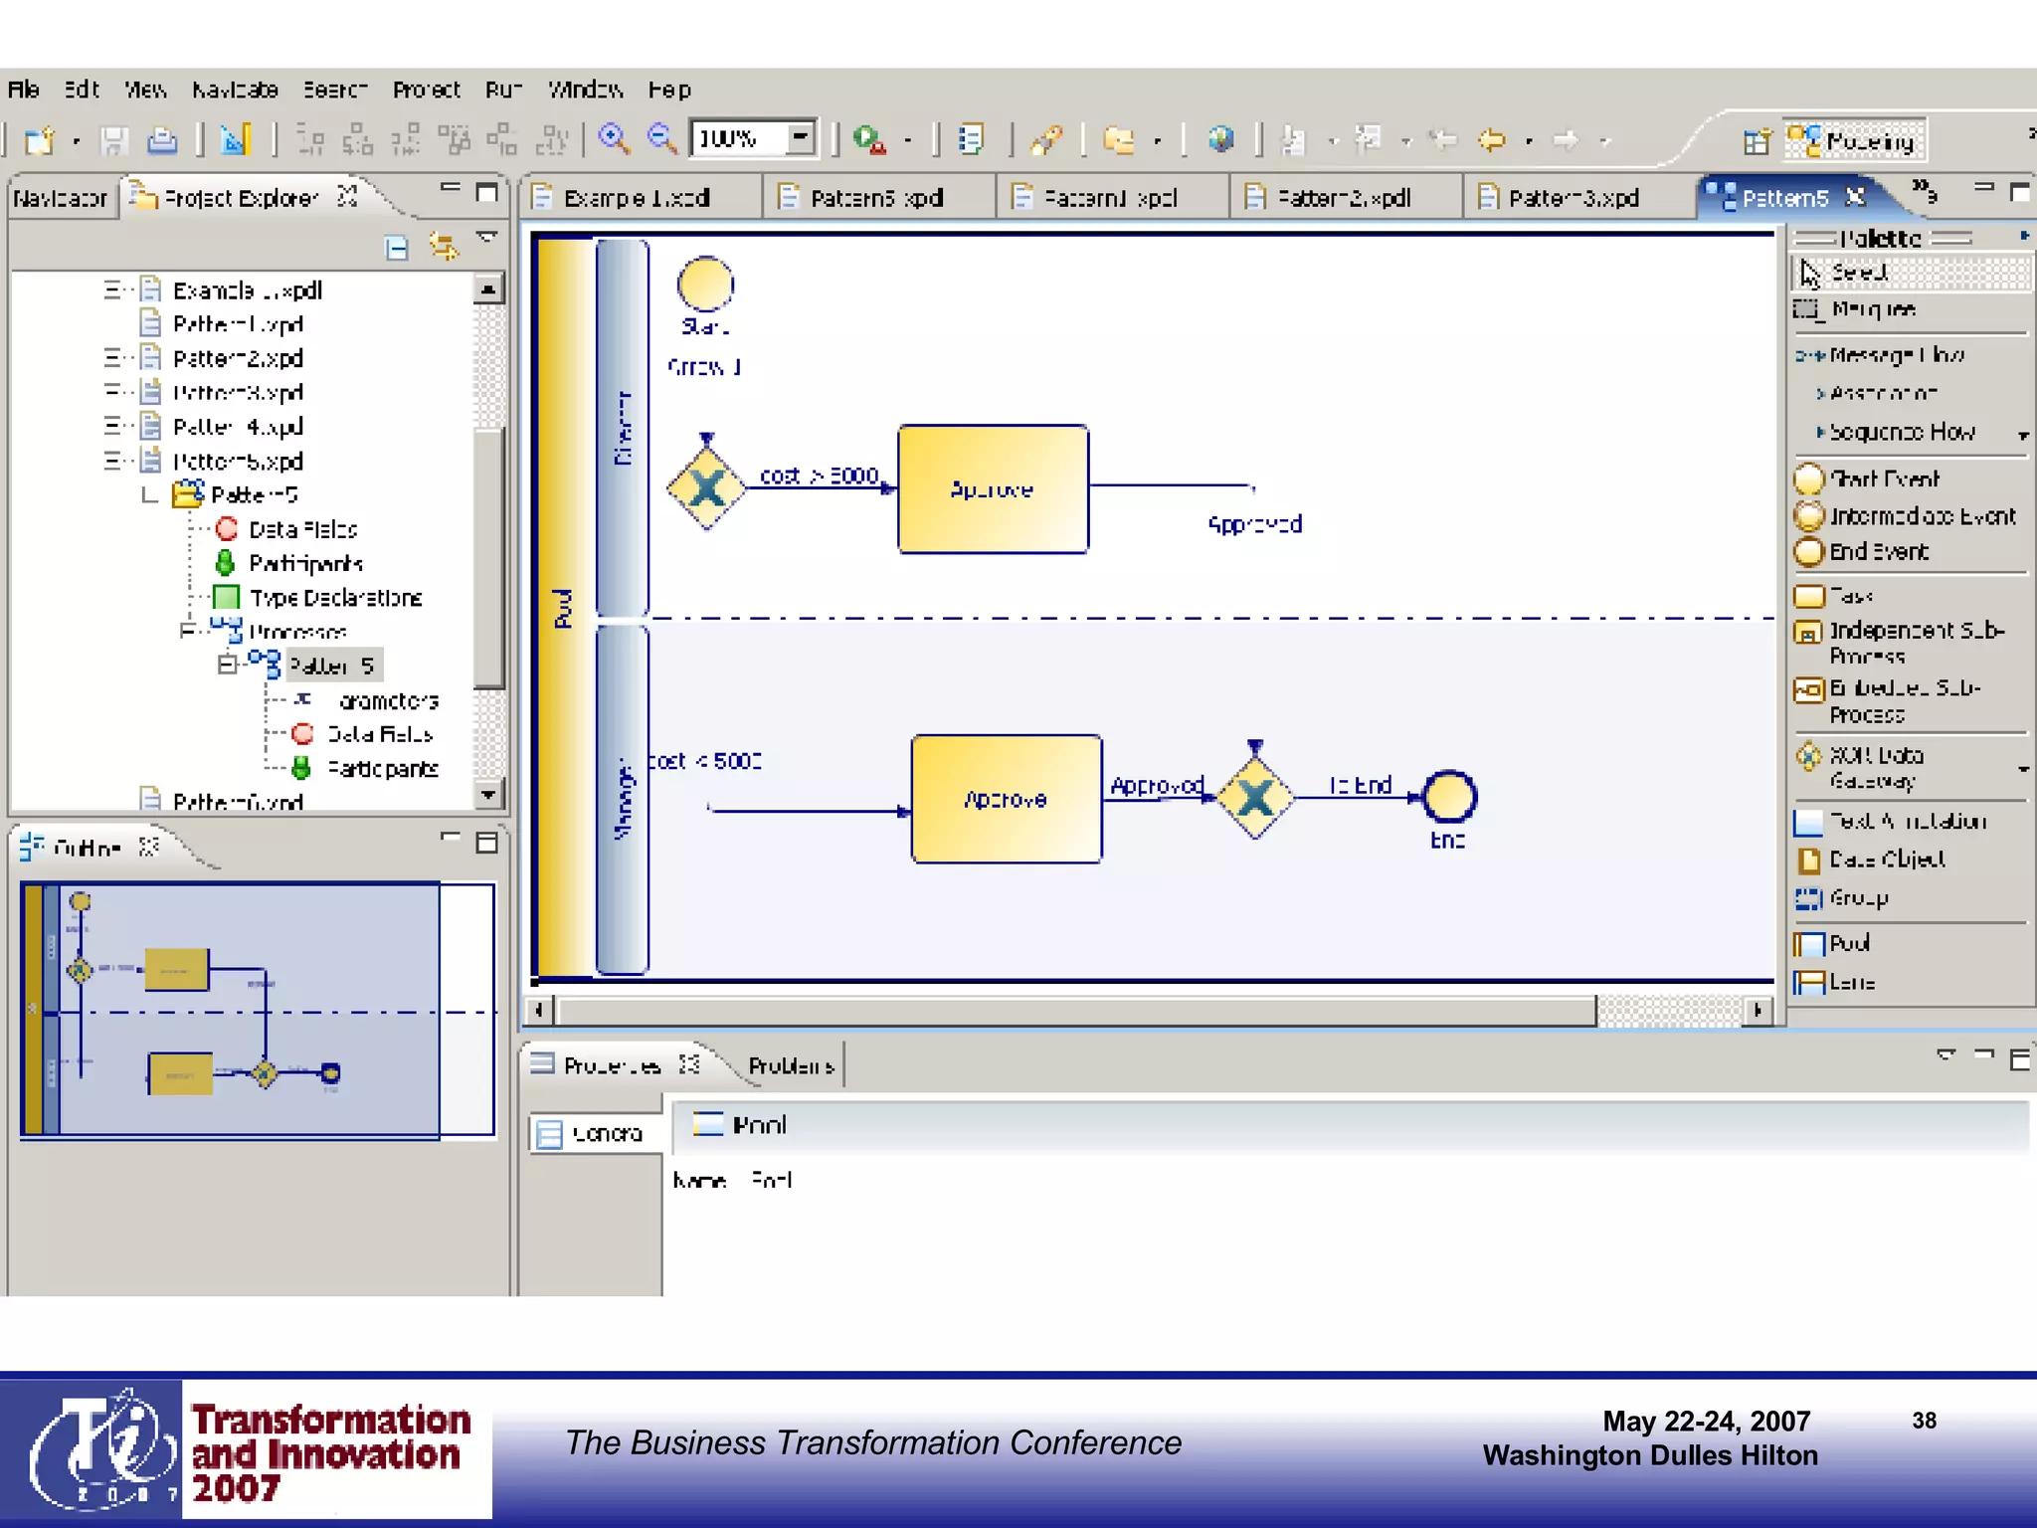Open the Project menu
Image resolution: width=2037 pixels, height=1528 pixels.
coord(426,90)
